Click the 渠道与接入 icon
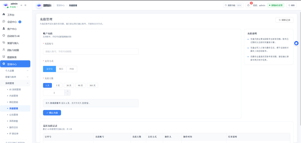The height and width of the screenshot is (143, 301). tap(4, 43)
